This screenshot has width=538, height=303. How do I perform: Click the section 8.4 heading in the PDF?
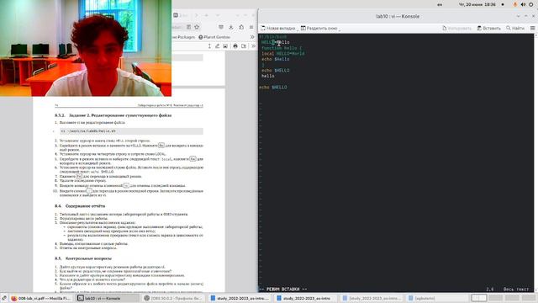pyautogui.click(x=80, y=206)
